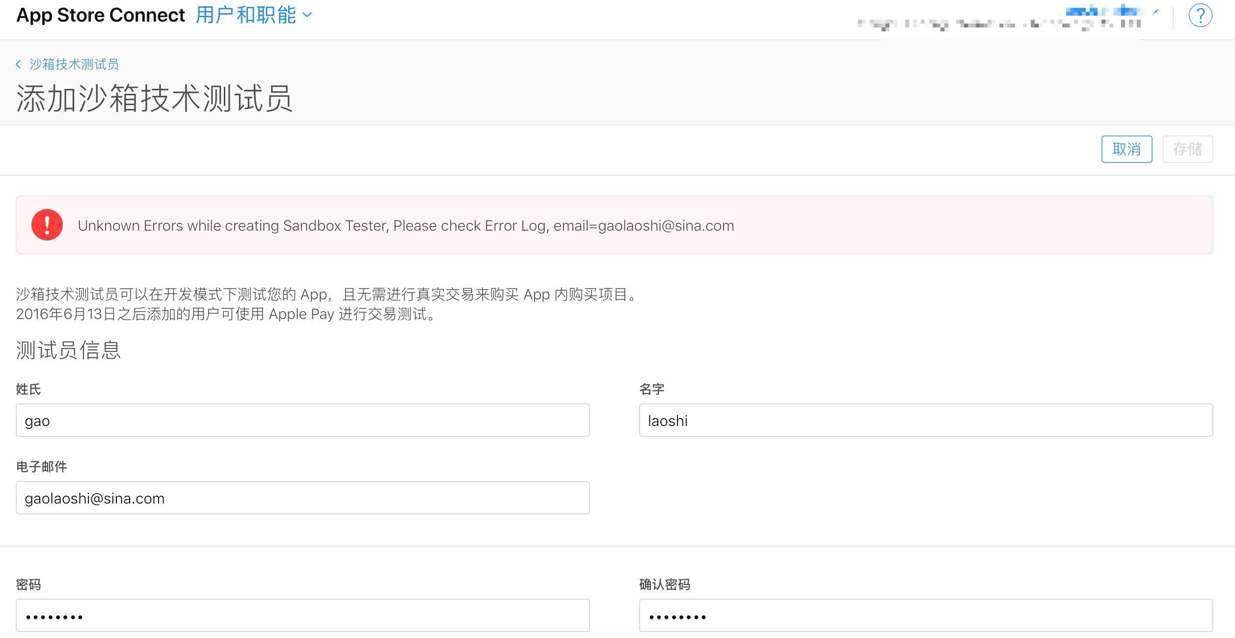Click the App Store Connect title
This screenshot has width=1235, height=638.
pos(101,15)
